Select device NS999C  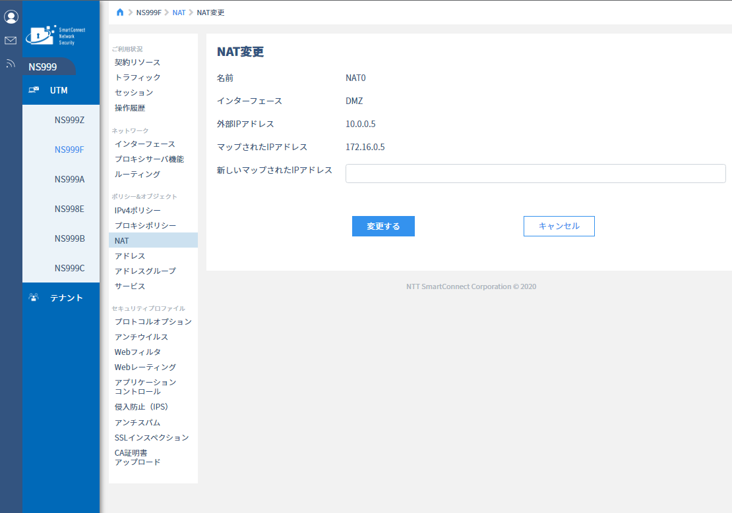click(69, 268)
